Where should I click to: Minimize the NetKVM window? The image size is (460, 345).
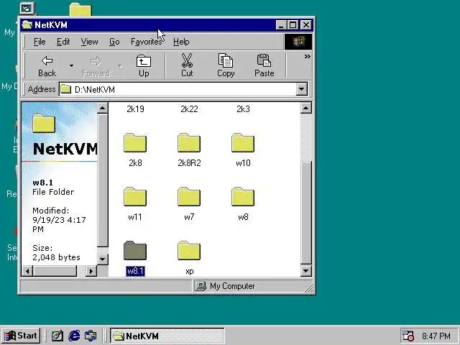[x=281, y=25]
